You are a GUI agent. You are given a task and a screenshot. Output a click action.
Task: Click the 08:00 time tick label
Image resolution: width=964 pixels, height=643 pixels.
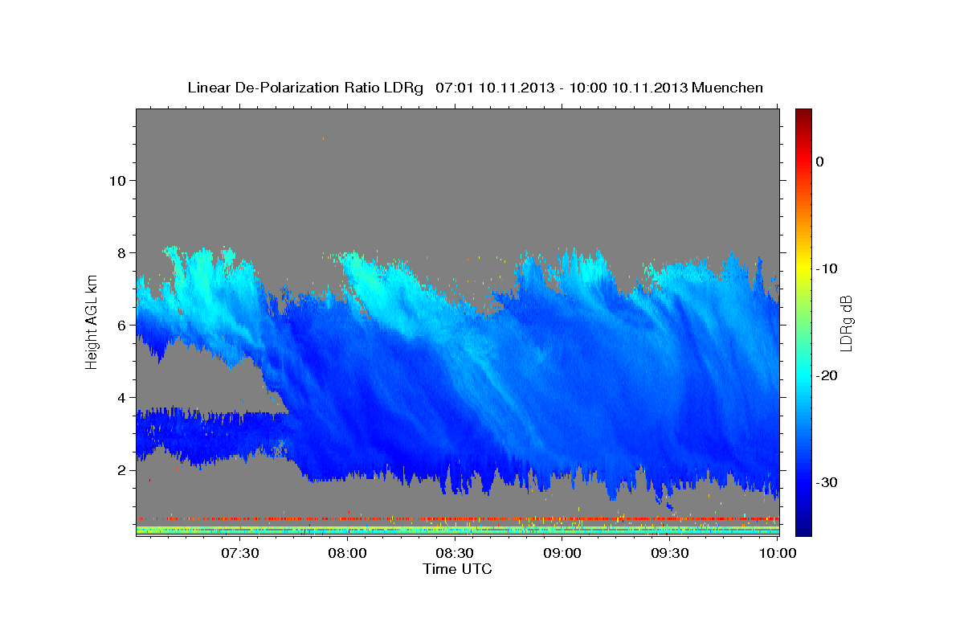tap(349, 554)
